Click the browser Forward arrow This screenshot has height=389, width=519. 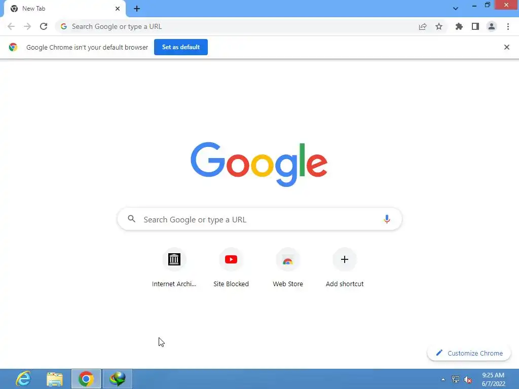[27, 26]
